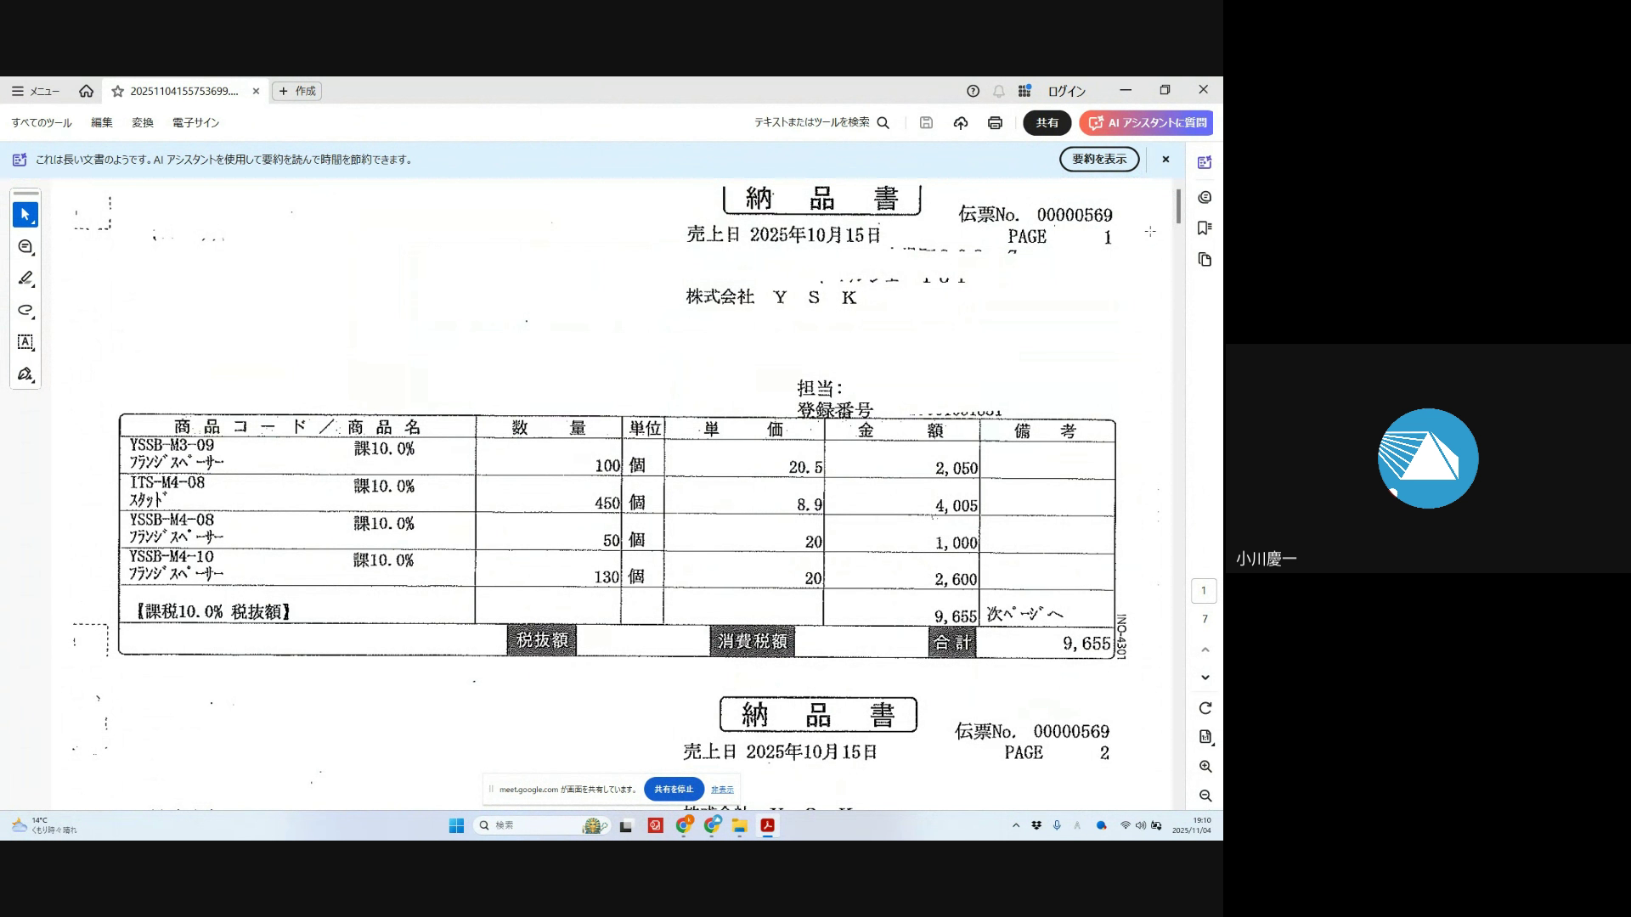Open the メニュー hamburger menu
The image size is (1631, 917).
click(35, 91)
